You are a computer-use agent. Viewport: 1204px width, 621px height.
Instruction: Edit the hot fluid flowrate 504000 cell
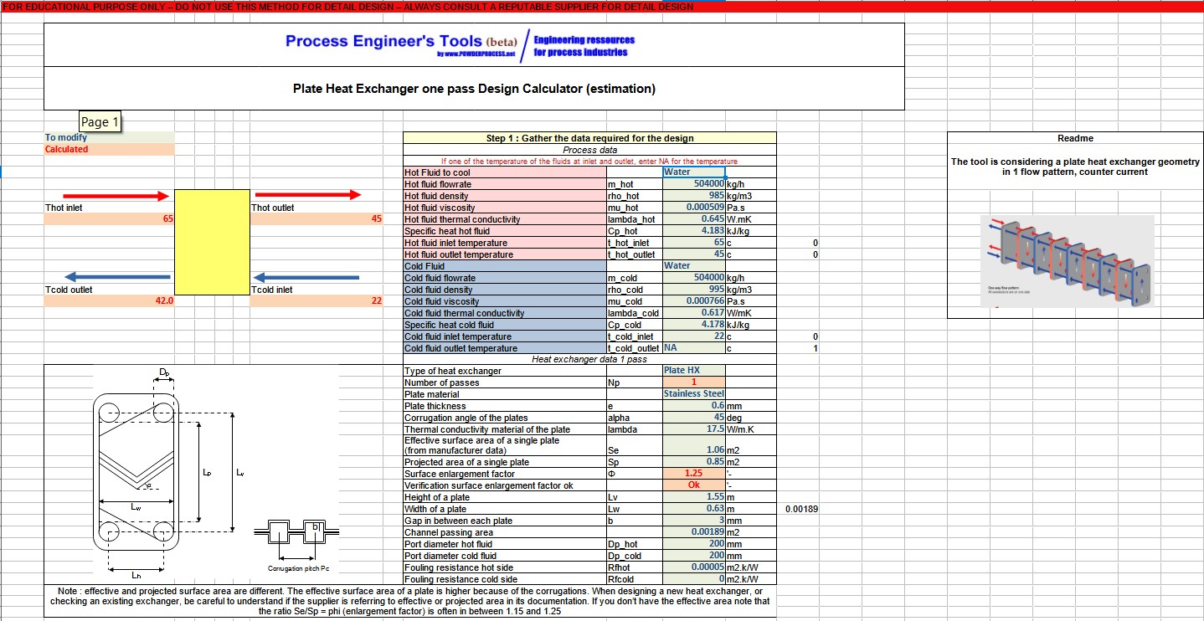coord(692,183)
